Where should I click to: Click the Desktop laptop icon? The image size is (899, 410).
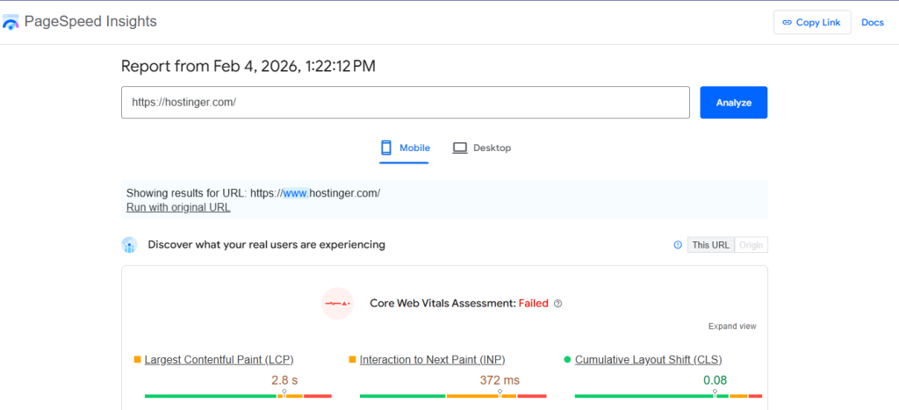pos(460,148)
